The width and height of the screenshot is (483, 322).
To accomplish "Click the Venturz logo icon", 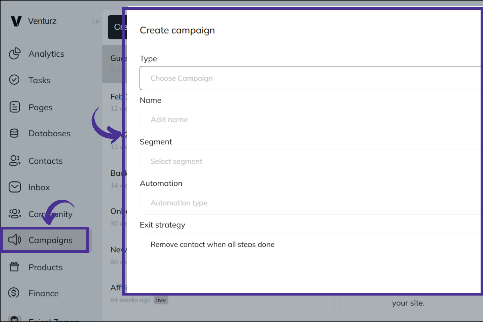I will [16, 21].
